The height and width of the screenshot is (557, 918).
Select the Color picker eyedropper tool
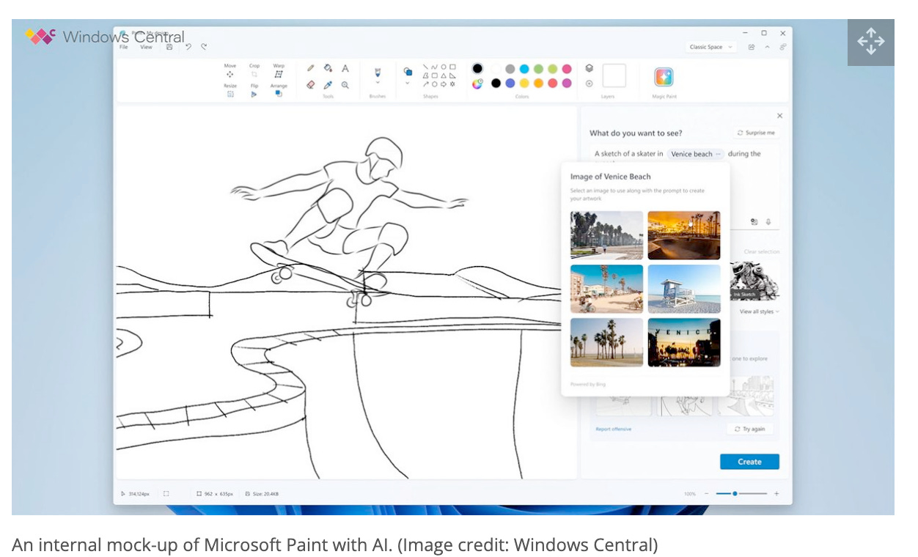coord(328,85)
